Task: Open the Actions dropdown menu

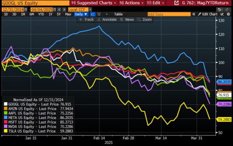Action: [x=132, y=3]
